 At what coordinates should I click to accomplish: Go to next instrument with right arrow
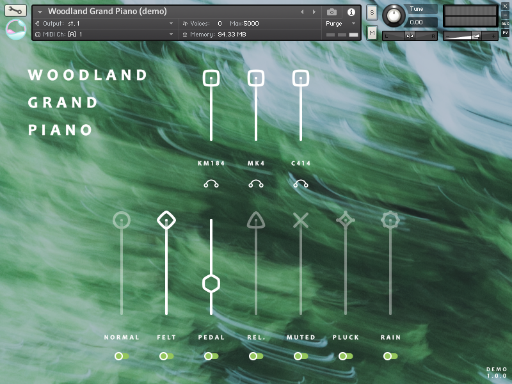click(314, 12)
